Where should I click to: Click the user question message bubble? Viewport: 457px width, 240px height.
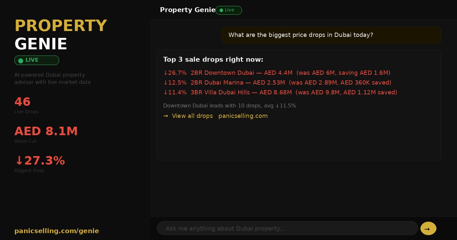click(x=331, y=35)
